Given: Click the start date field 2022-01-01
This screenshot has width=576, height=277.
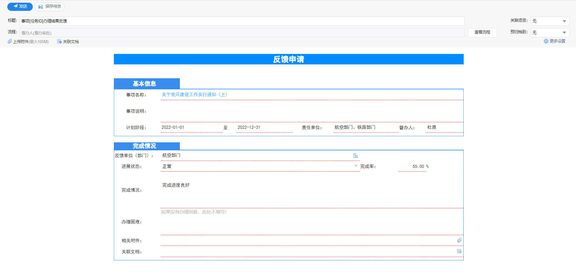Looking at the screenshot, I should click(x=192, y=128).
